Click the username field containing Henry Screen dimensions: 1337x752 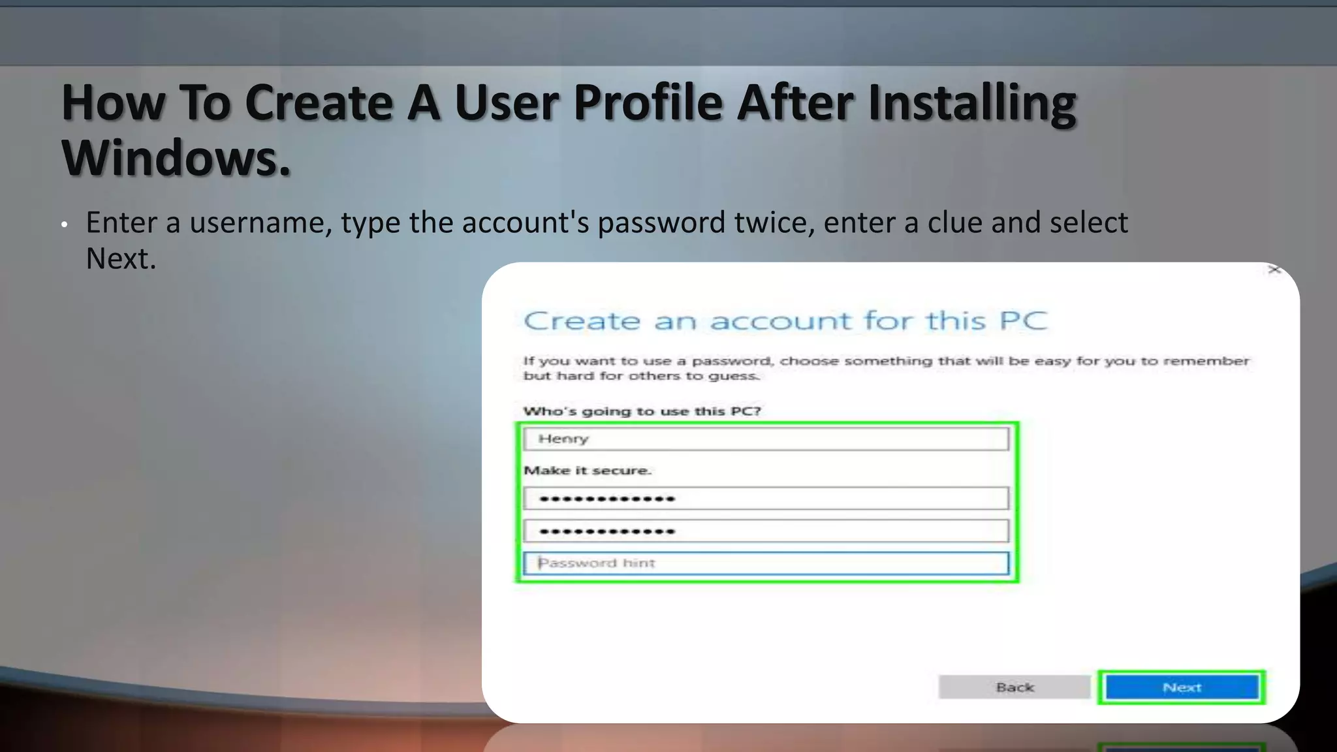click(766, 439)
